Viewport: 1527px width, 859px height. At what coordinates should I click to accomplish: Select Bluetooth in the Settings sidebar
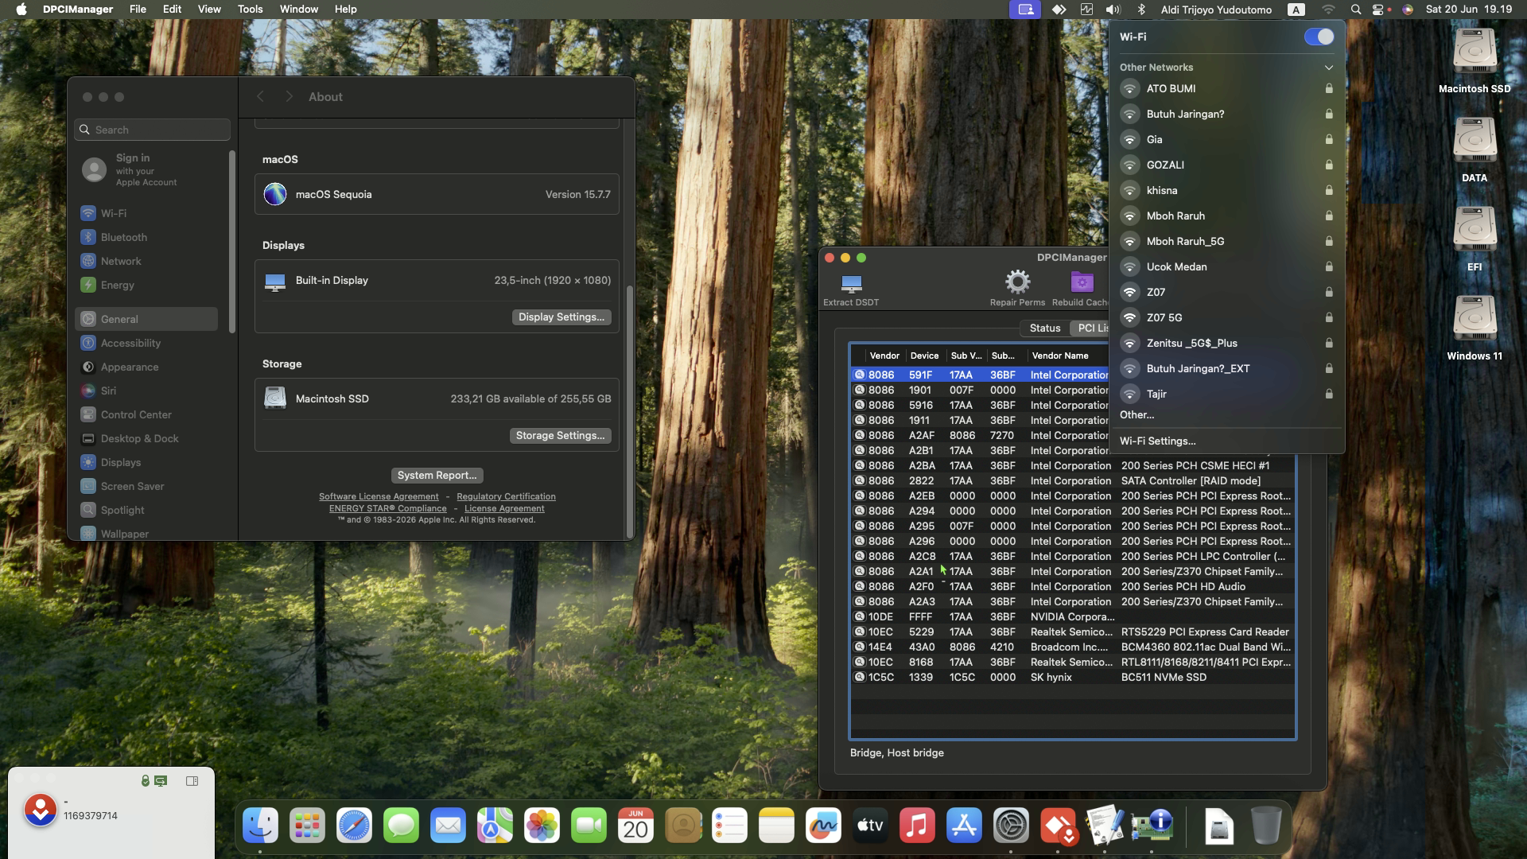tap(146, 237)
